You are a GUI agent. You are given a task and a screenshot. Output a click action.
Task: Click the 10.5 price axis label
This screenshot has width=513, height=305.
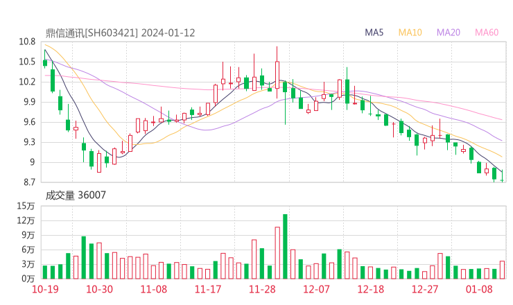click(x=27, y=62)
